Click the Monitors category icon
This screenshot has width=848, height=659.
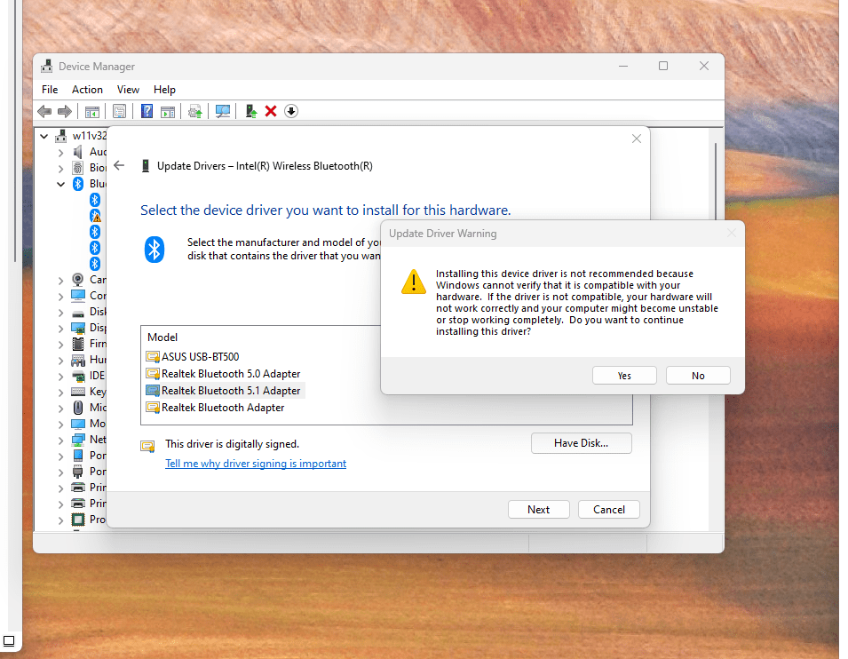click(78, 424)
